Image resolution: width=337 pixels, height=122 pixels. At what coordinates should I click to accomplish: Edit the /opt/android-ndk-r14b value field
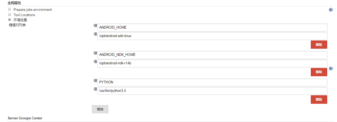(x=212, y=64)
